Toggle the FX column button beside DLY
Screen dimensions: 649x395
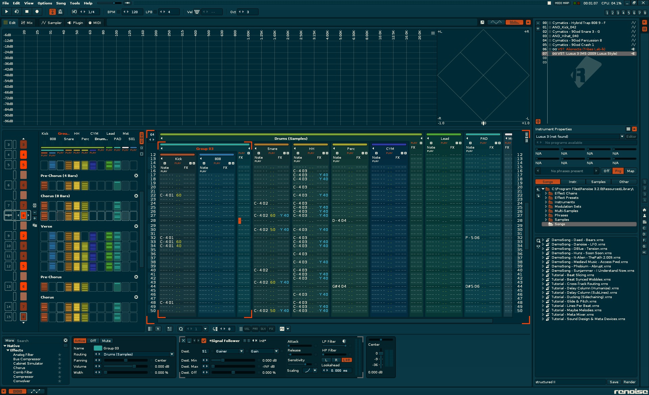(271, 329)
